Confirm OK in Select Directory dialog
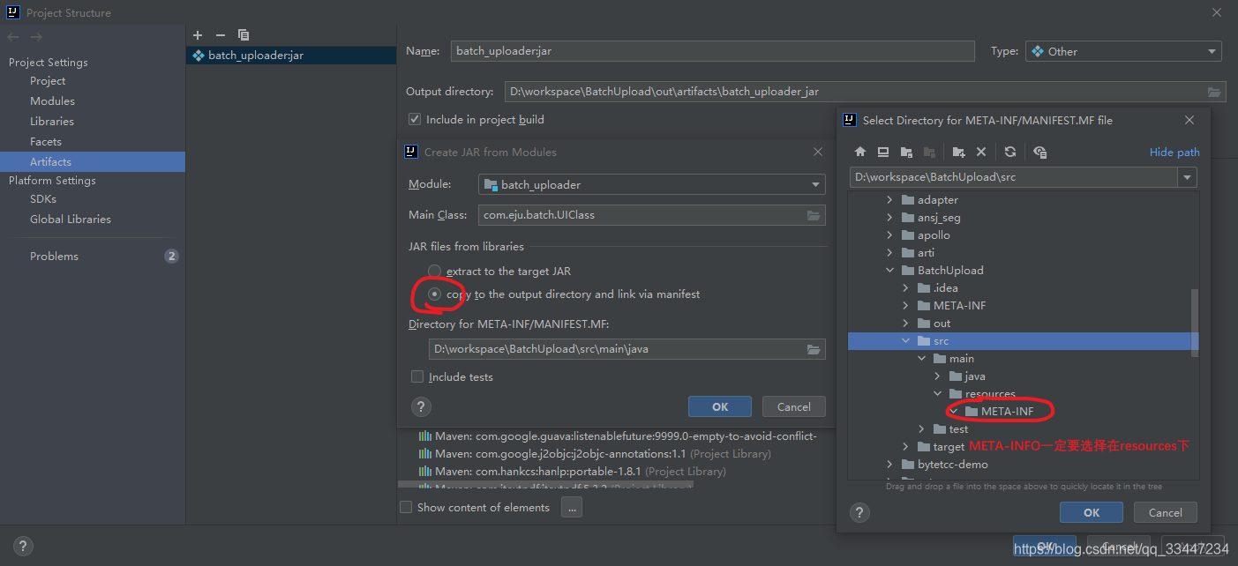 1092,512
